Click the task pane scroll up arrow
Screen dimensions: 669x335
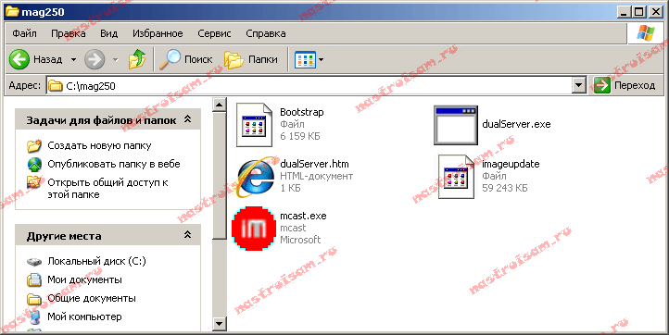(219, 105)
